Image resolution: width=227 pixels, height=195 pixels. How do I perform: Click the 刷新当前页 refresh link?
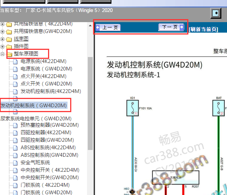(203, 29)
